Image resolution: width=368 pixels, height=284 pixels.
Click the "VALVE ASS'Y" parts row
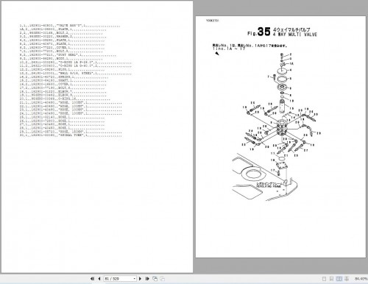tap(70, 26)
